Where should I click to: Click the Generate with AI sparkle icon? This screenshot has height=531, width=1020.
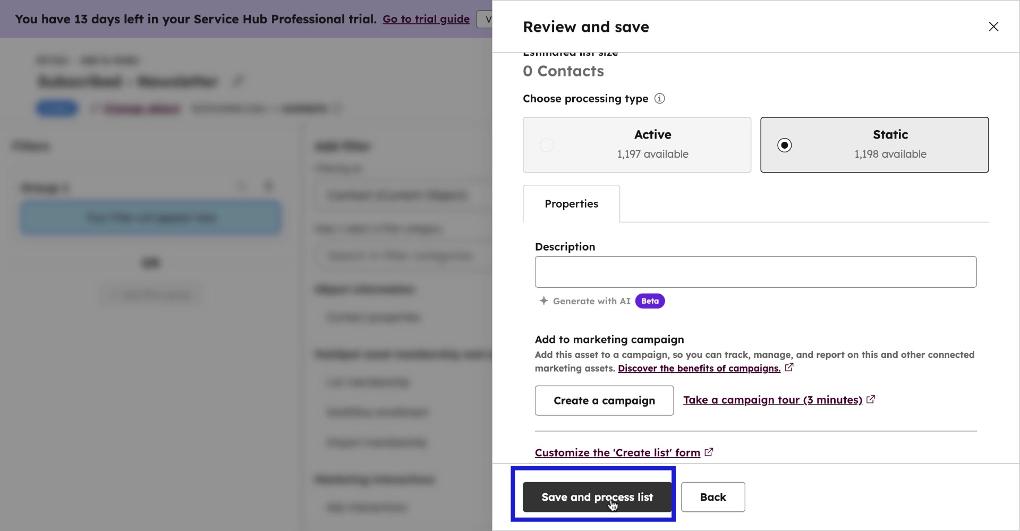coord(543,301)
